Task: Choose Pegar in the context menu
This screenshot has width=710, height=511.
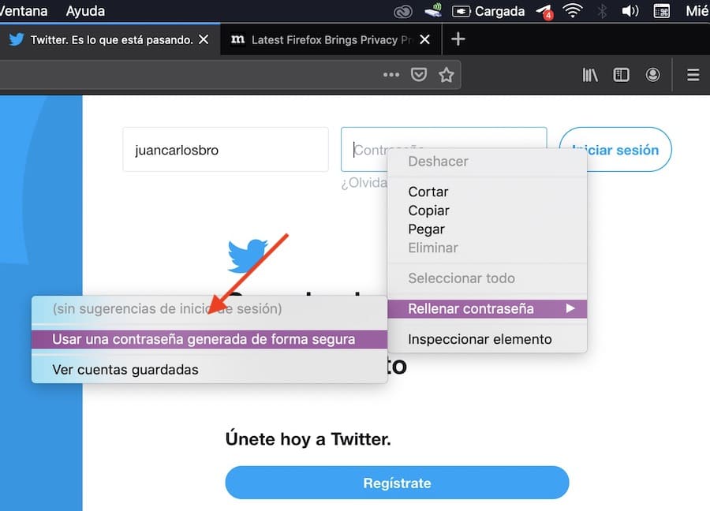Action: (x=426, y=229)
